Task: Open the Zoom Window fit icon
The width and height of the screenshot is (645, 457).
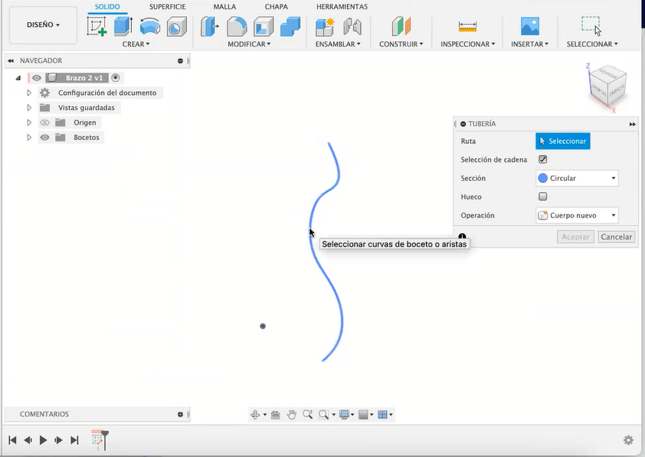Action: coord(324,415)
